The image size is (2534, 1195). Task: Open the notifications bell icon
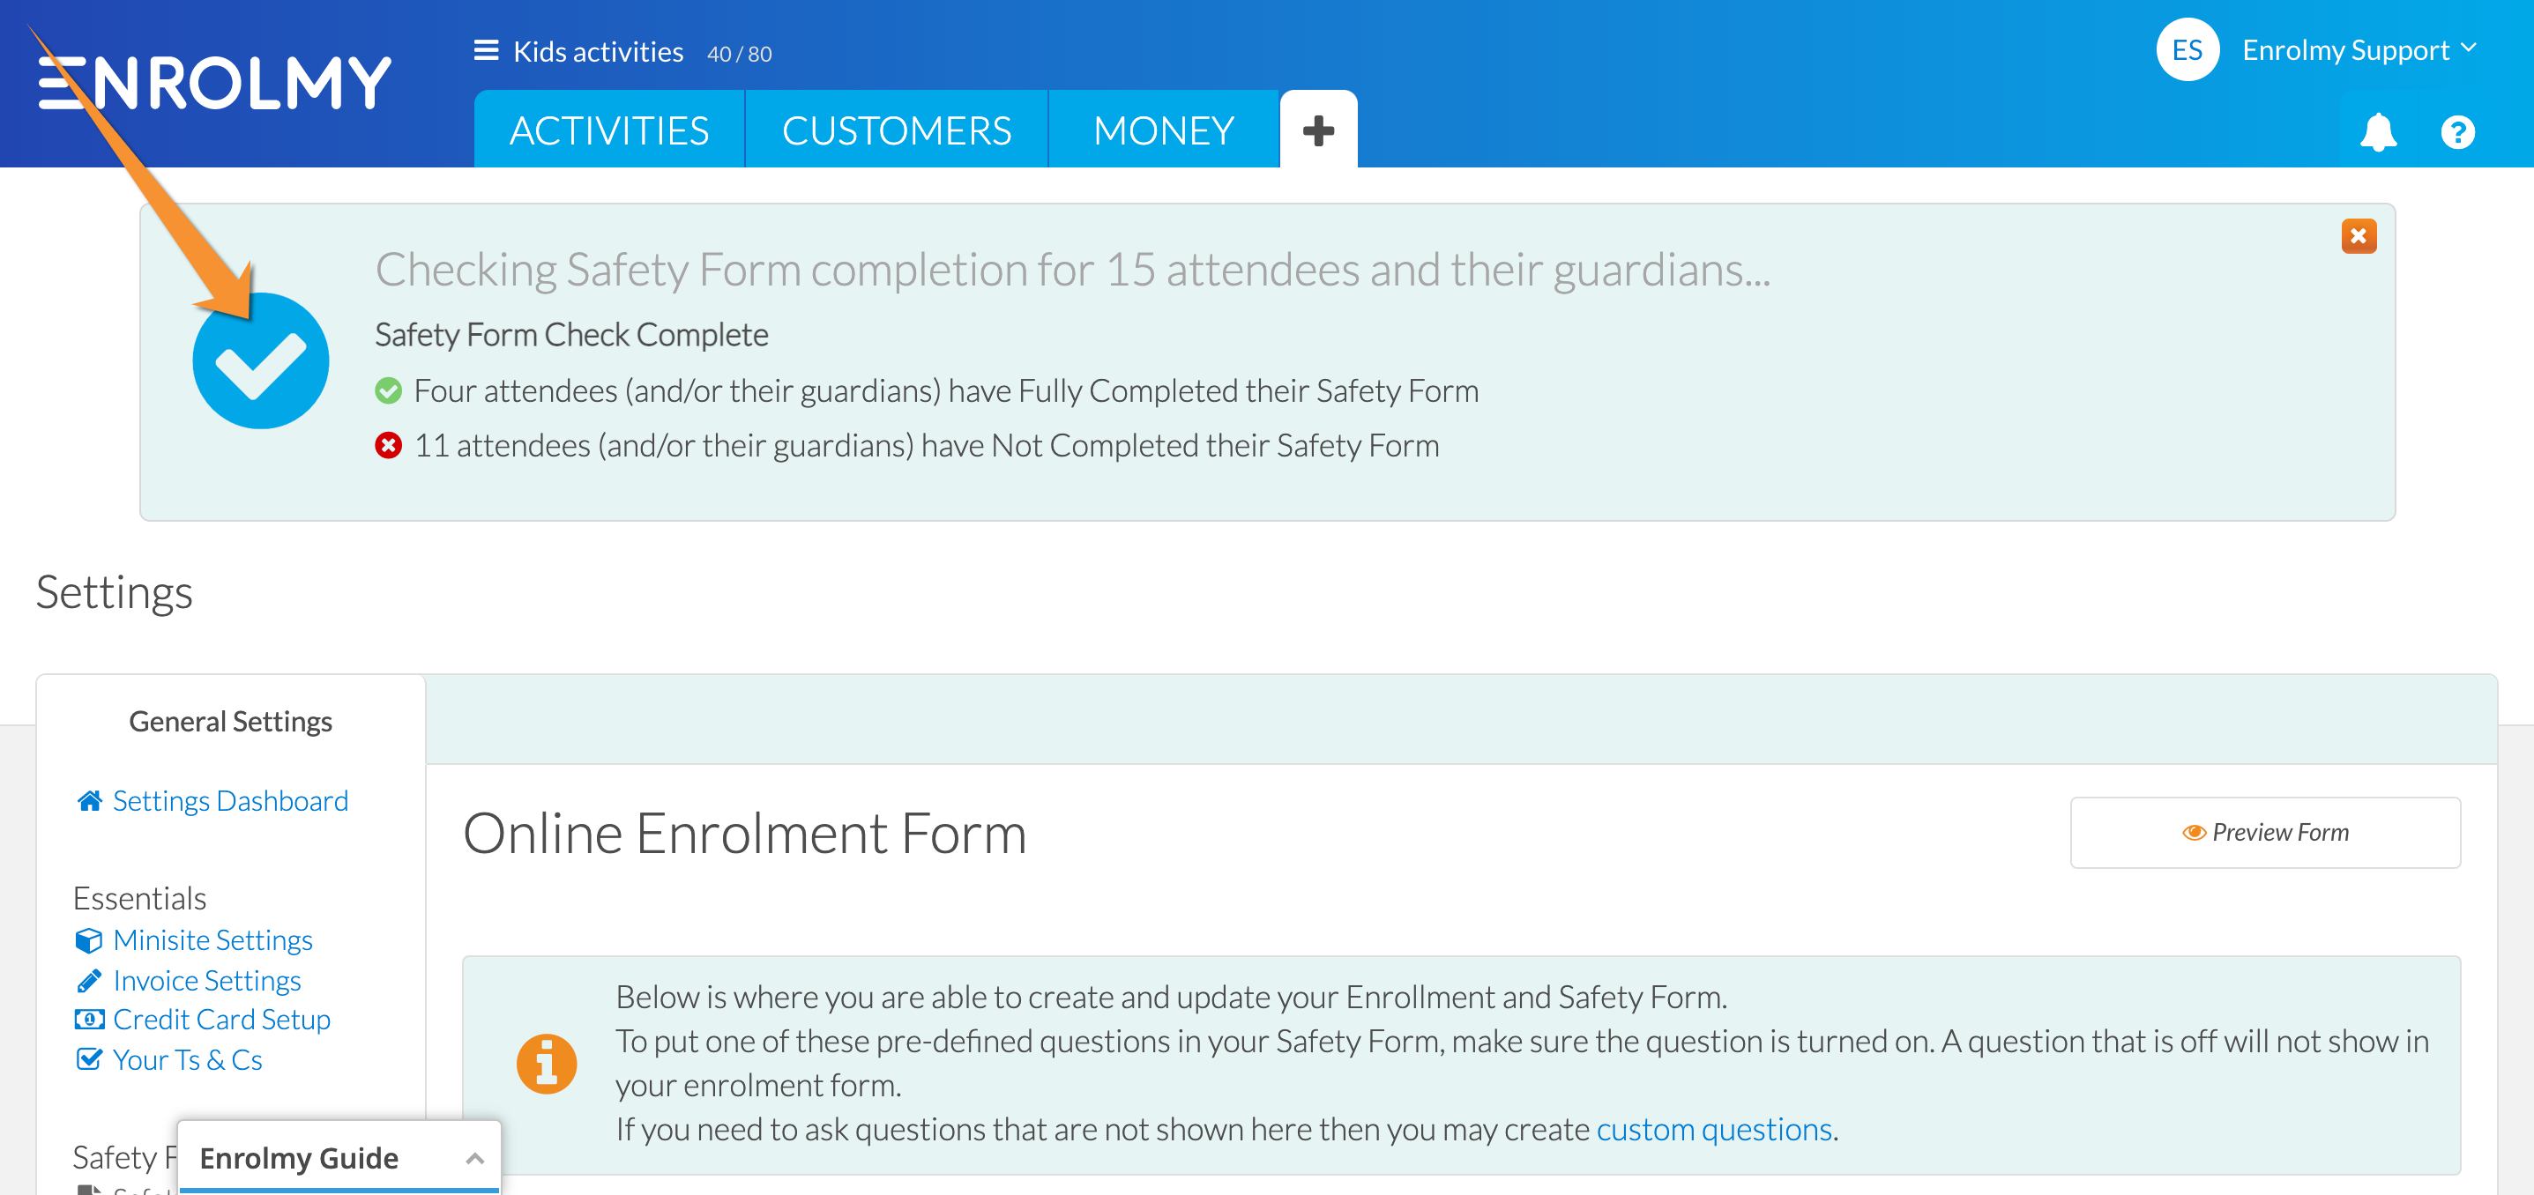[2378, 132]
